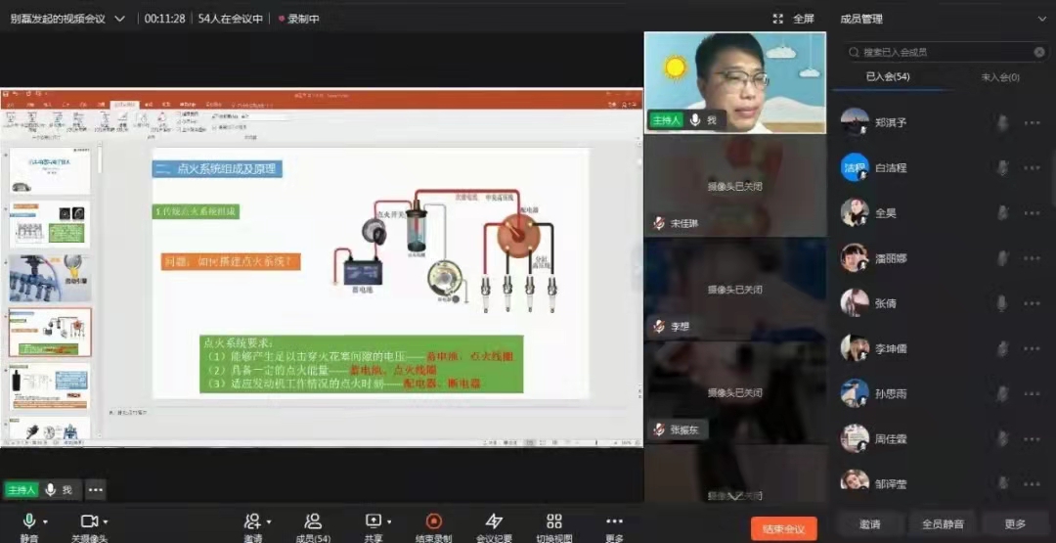
Task: Open dropdown arrow next to 共享
Action: pyautogui.click(x=389, y=521)
